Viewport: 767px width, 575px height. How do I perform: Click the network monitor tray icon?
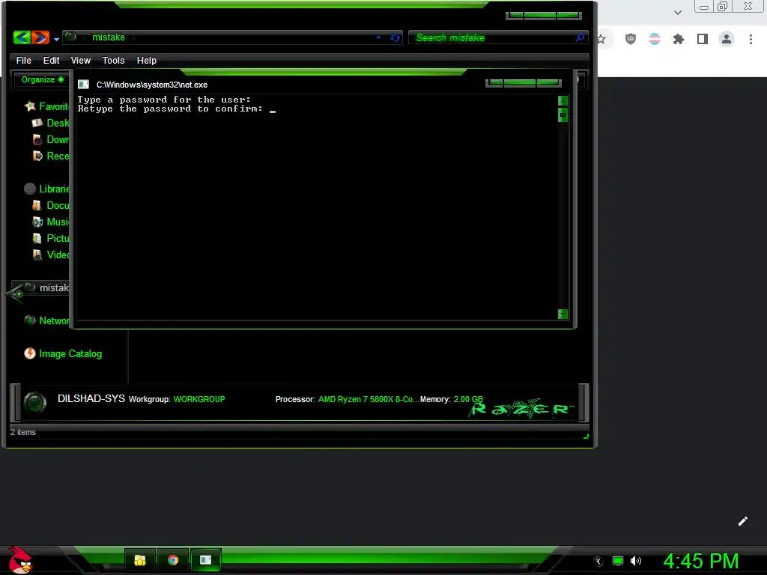pos(618,561)
